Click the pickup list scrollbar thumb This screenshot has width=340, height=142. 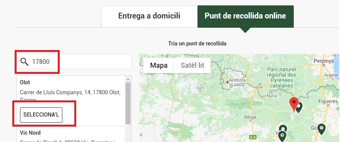click(x=128, y=103)
